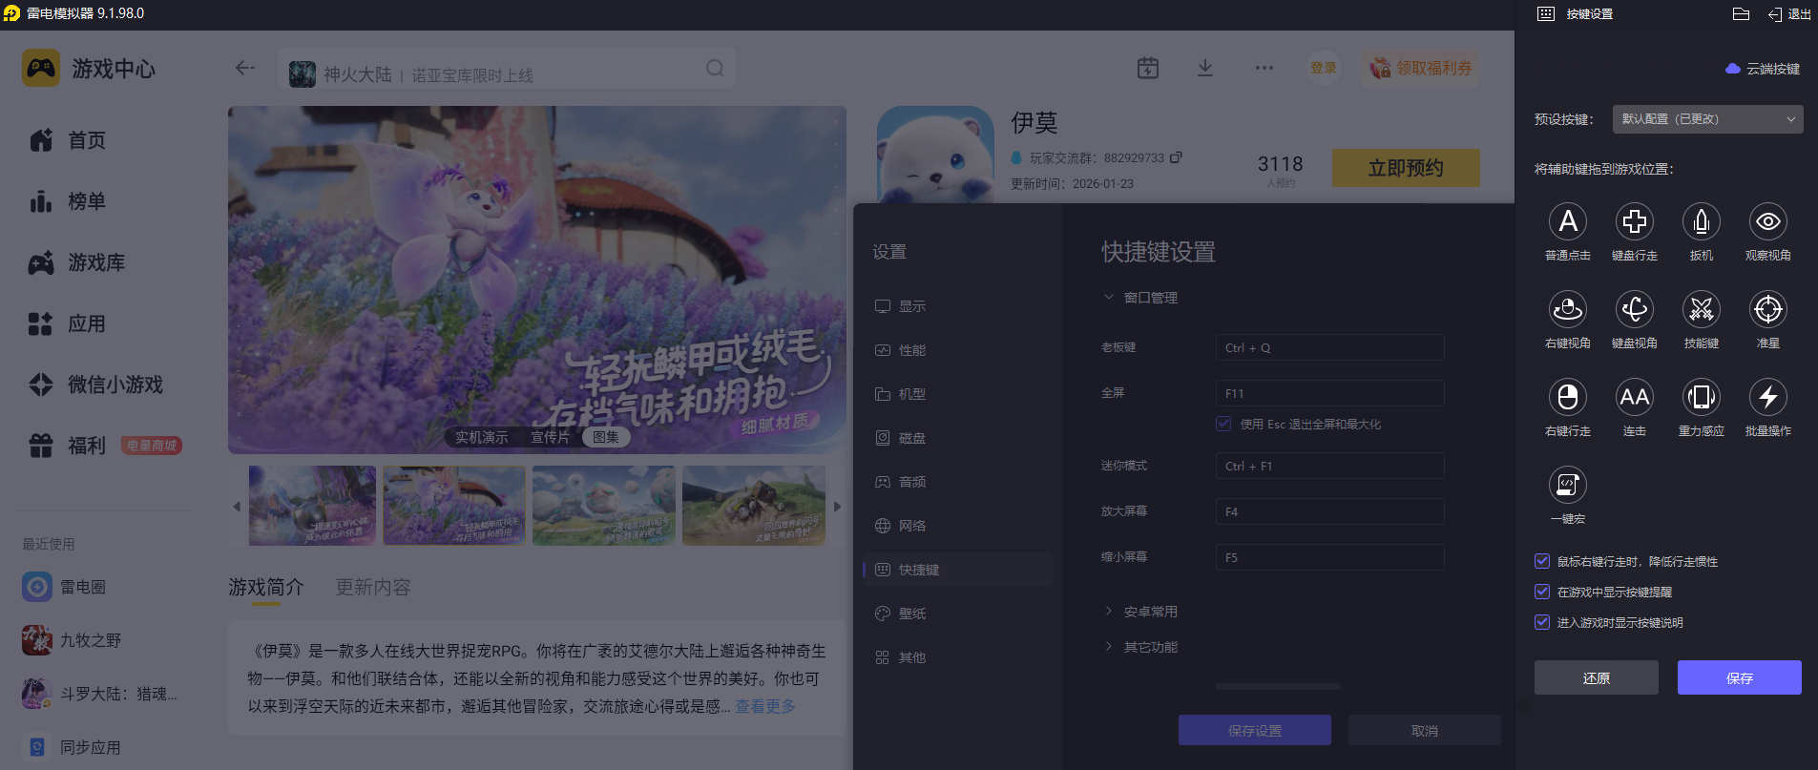The image size is (1818, 770).
Task: Choose the 技能键 crossed-swords icon
Action: 1701,309
